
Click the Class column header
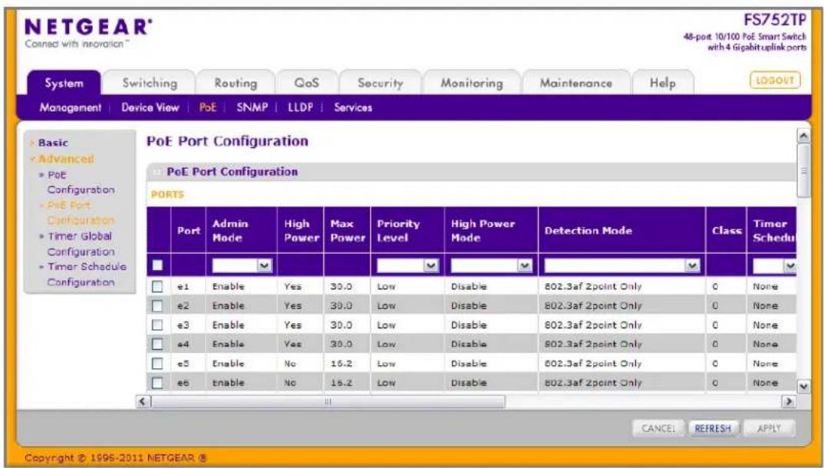click(x=727, y=230)
